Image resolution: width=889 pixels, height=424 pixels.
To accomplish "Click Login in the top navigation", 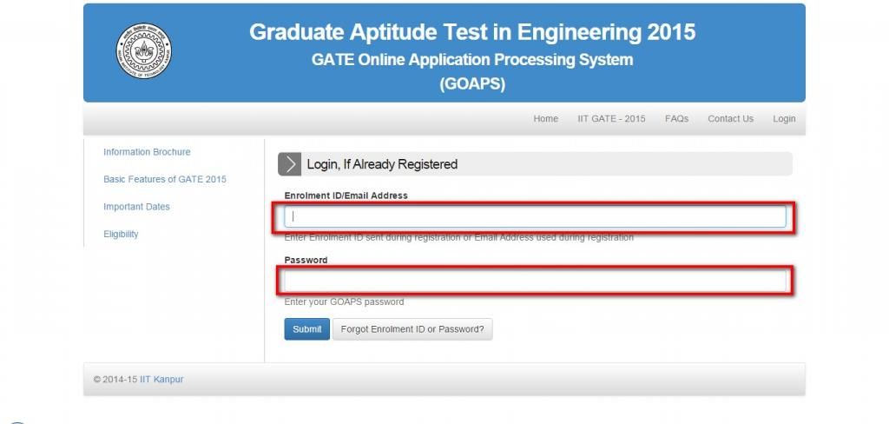I will [784, 119].
